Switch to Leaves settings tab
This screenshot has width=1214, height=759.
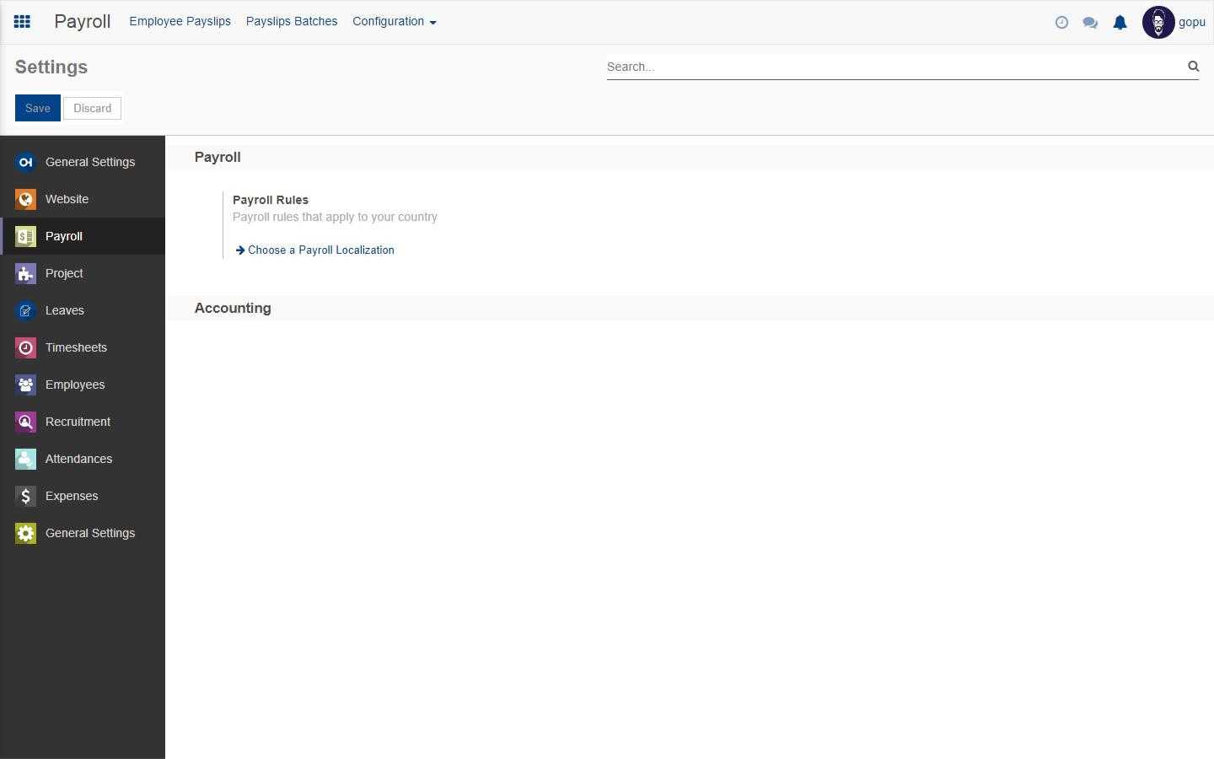click(x=64, y=310)
